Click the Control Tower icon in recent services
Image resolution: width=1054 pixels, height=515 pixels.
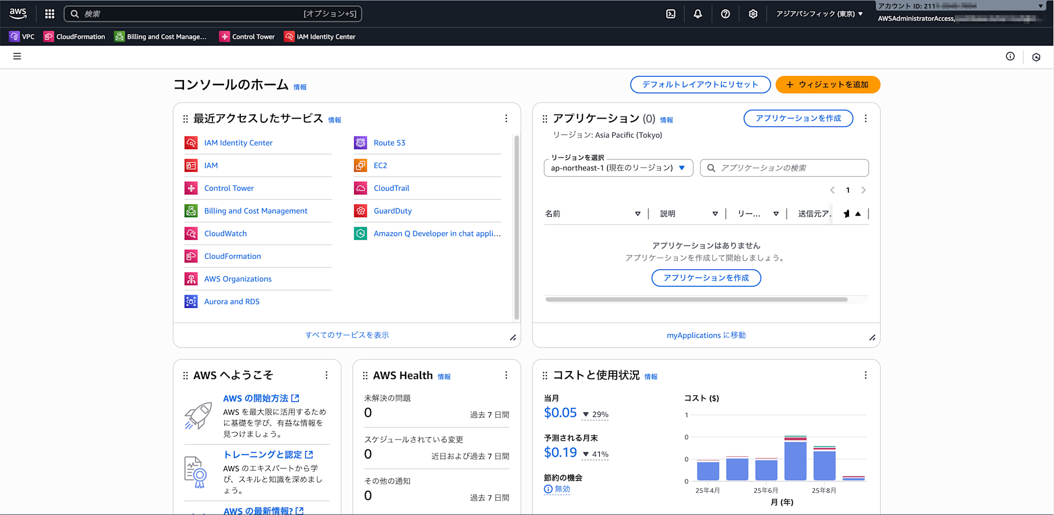(x=191, y=188)
